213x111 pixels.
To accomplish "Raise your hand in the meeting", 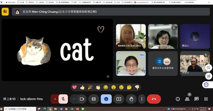I will click(x=131, y=99).
